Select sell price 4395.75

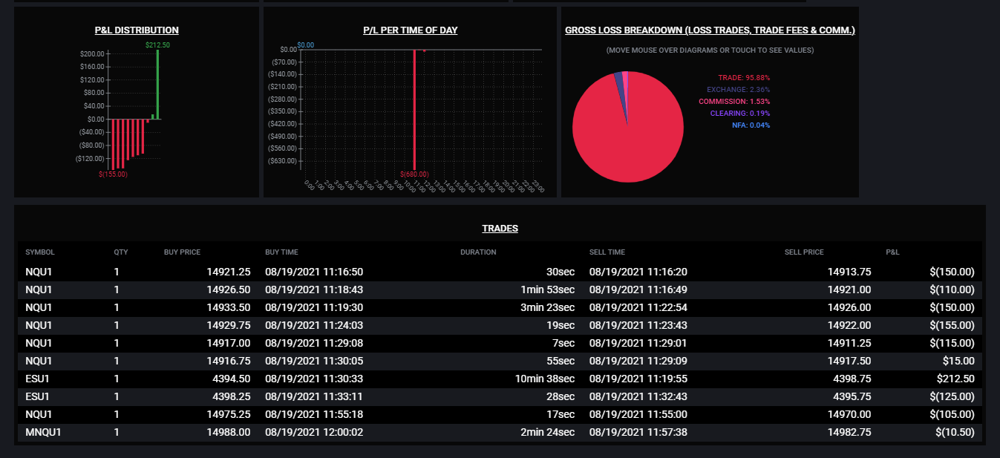(x=852, y=396)
